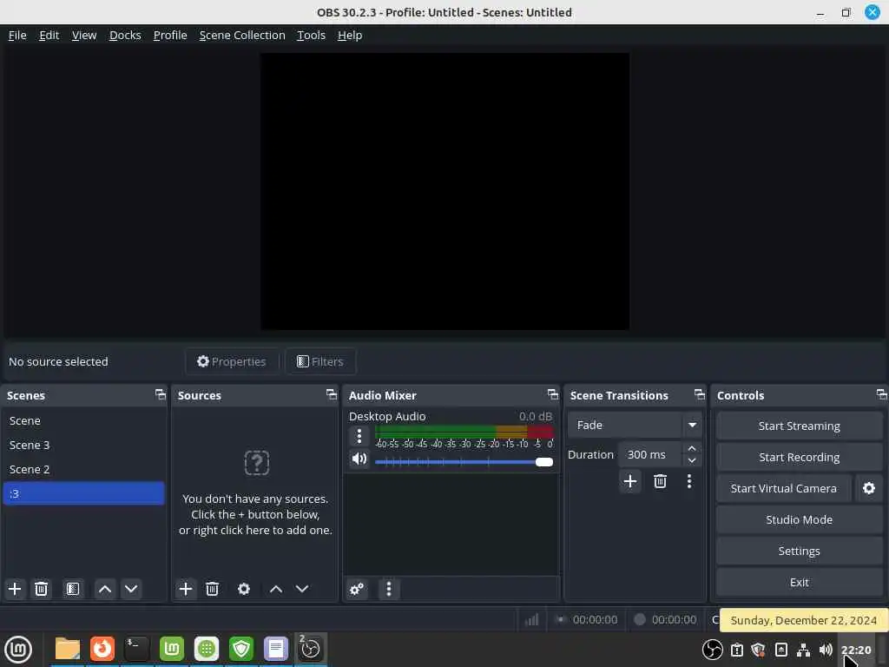Add a new scene with plus icon

15,589
